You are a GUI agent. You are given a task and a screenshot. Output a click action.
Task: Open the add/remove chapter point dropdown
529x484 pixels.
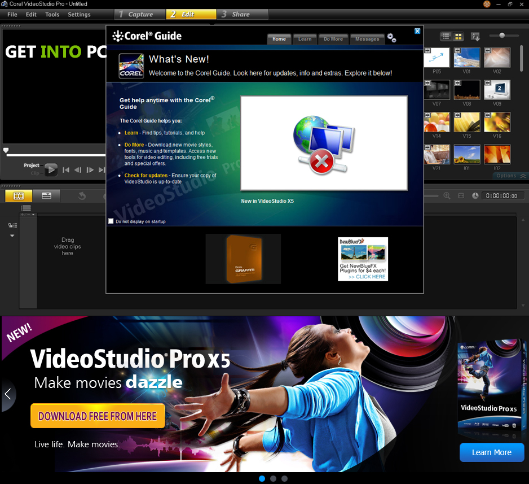coord(28,215)
